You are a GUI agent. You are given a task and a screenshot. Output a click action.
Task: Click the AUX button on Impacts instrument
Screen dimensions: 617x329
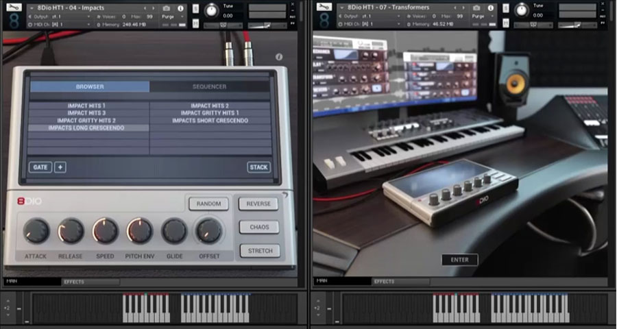pyautogui.click(x=292, y=16)
